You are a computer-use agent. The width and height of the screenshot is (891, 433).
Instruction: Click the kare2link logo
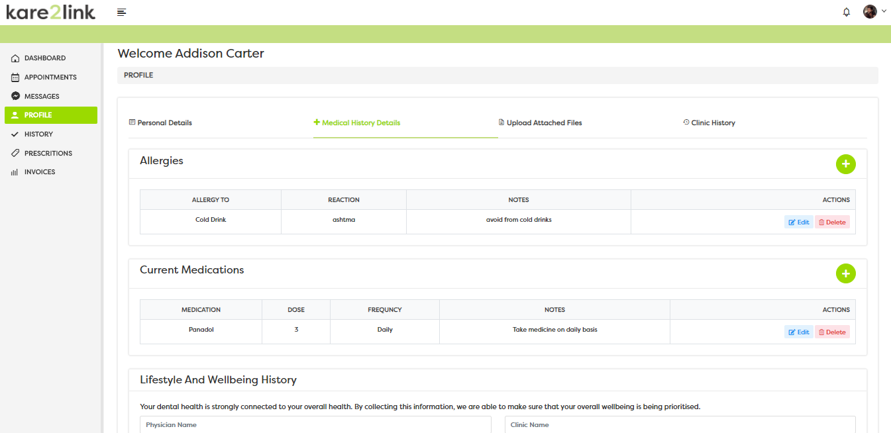(x=50, y=12)
